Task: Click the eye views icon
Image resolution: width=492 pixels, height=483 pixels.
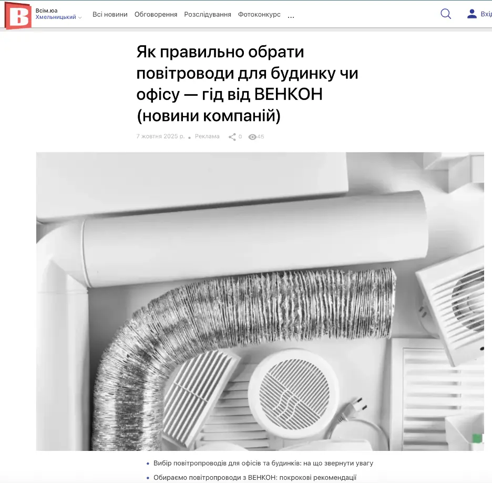Action: tap(252, 137)
